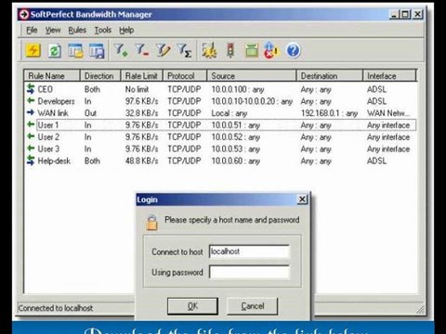Select the User 3 rule name
The height and width of the screenshot is (334, 446).
pyautogui.click(x=48, y=148)
